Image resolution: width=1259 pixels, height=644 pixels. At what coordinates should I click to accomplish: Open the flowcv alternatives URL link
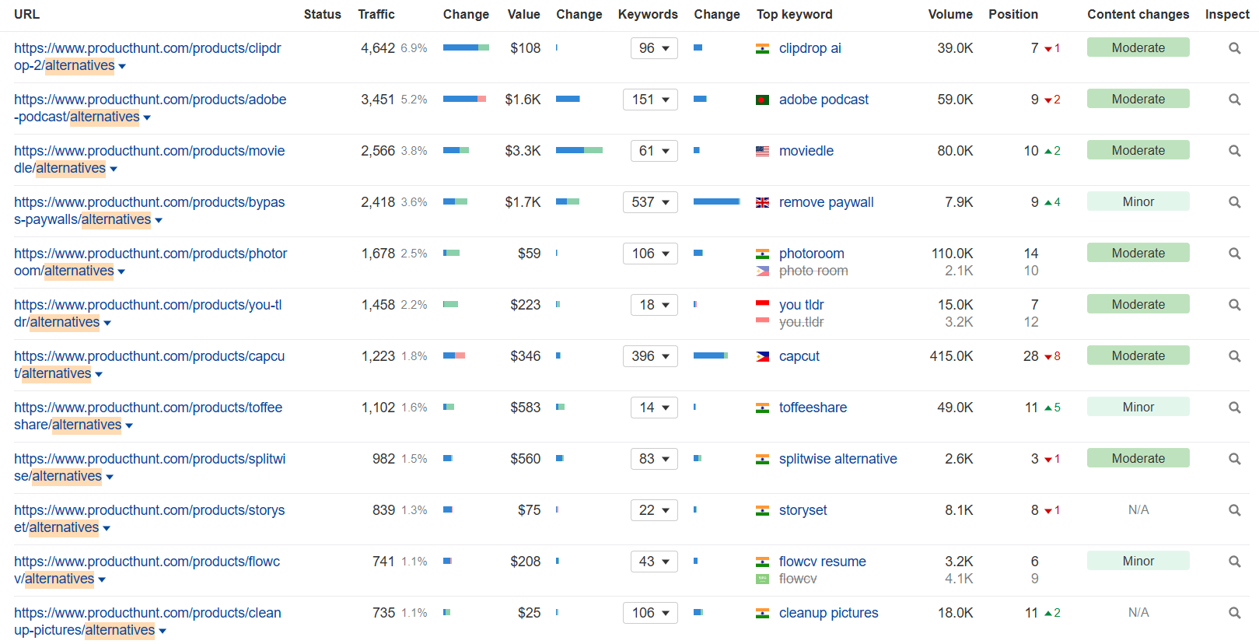point(147,570)
